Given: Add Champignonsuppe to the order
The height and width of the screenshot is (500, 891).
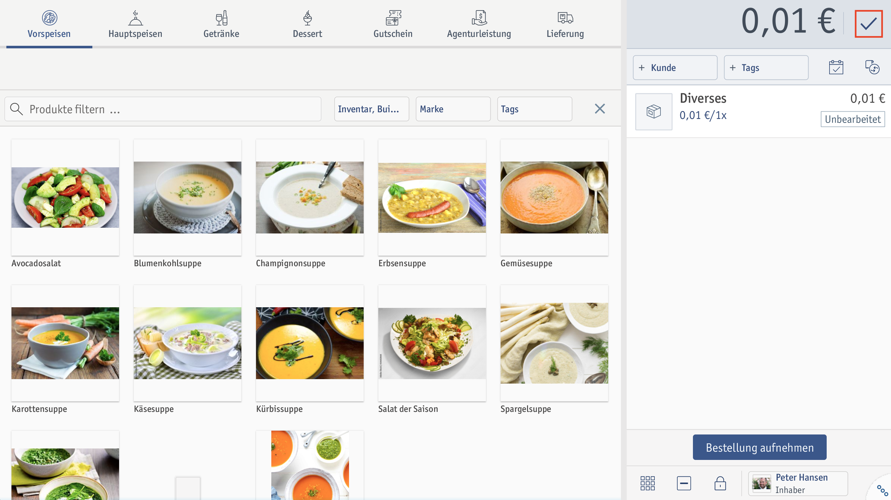Looking at the screenshot, I should click(x=310, y=204).
